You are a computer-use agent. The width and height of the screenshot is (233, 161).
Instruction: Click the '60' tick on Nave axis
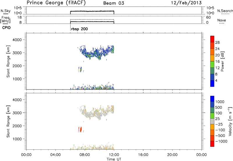(208, 17)
